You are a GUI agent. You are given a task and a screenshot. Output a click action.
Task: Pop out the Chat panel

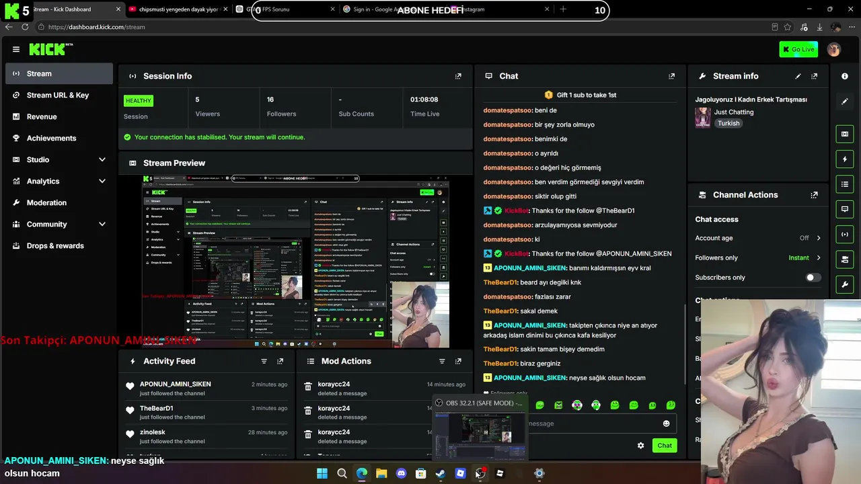[x=671, y=76]
